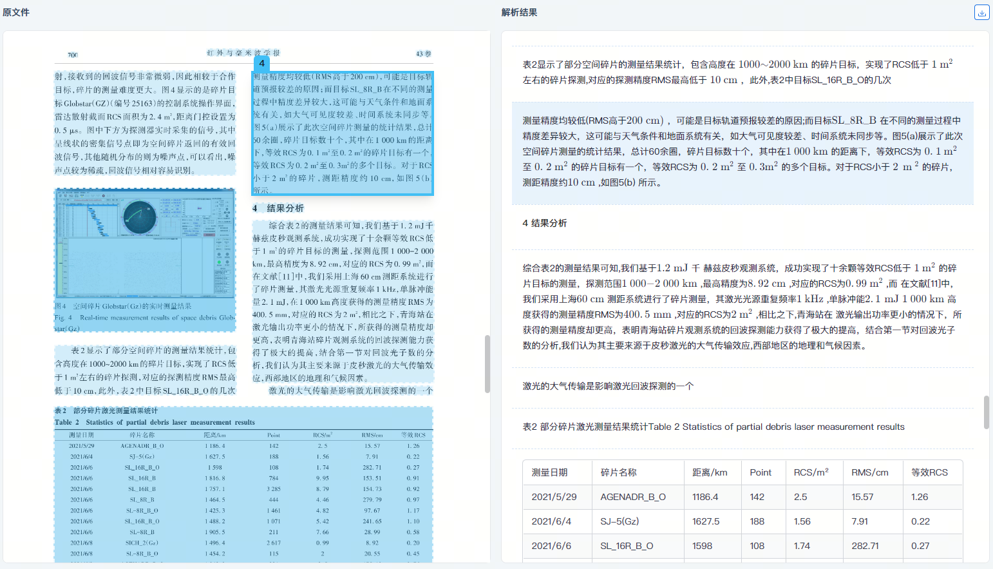
Task: Click the blue number 4 block badge
Action: (261, 63)
